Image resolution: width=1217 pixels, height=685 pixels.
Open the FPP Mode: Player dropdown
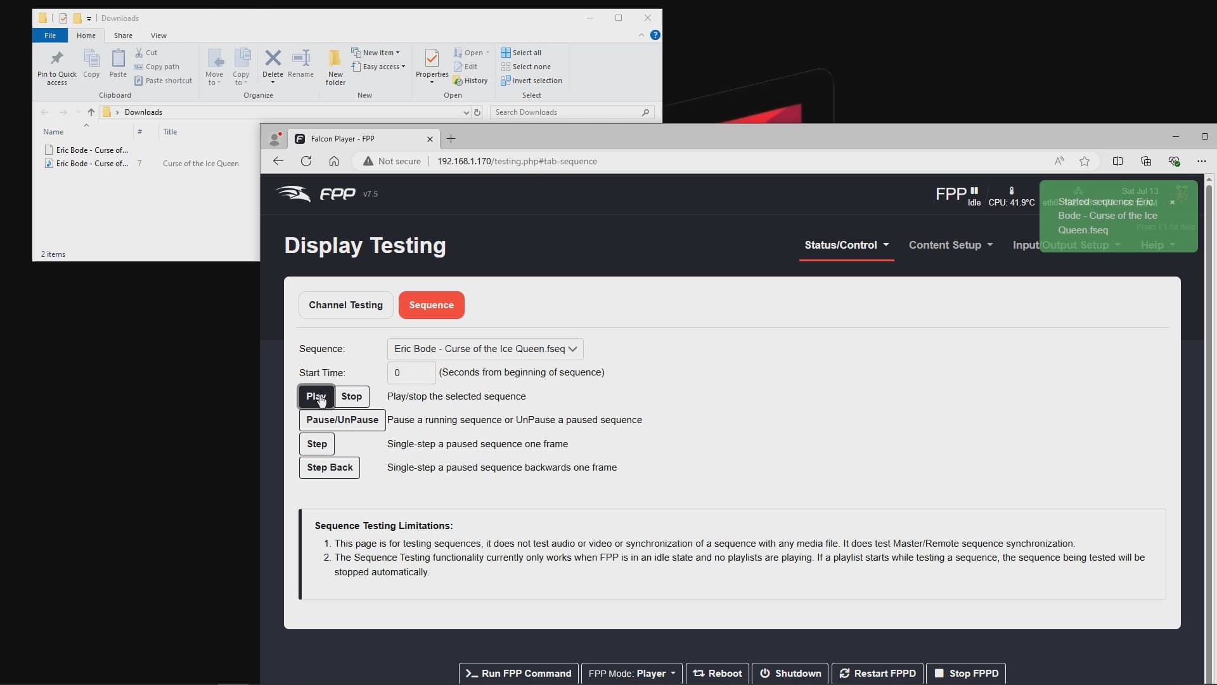click(x=631, y=673)
